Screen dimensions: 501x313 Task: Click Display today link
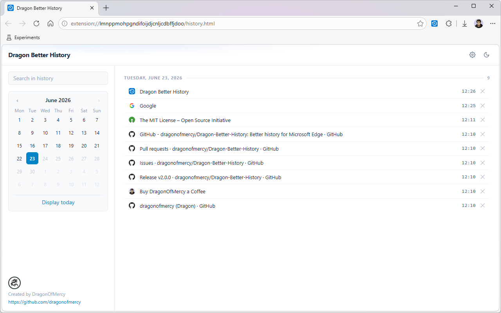(x=58, y=202)
